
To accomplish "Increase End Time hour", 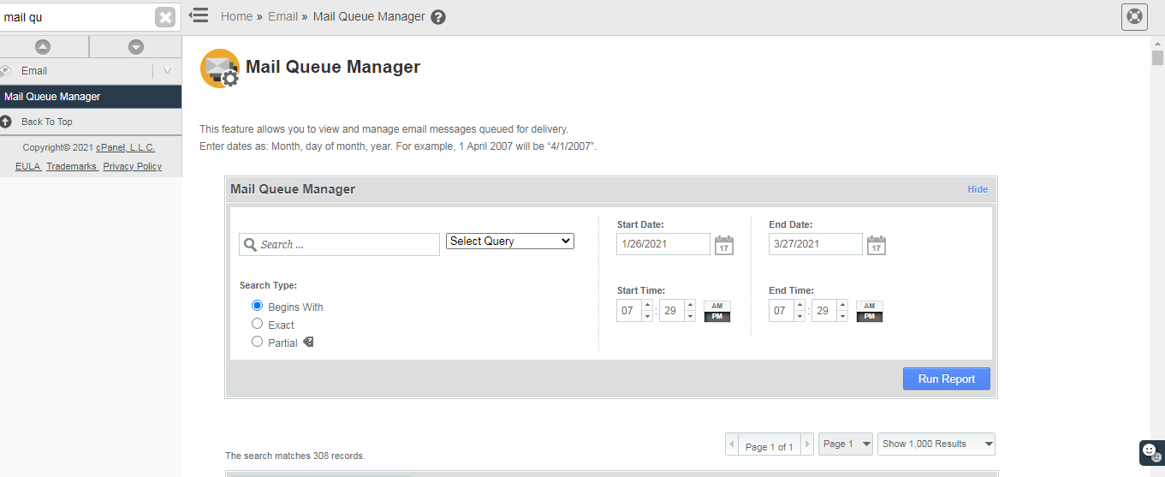I will (799, 305).
